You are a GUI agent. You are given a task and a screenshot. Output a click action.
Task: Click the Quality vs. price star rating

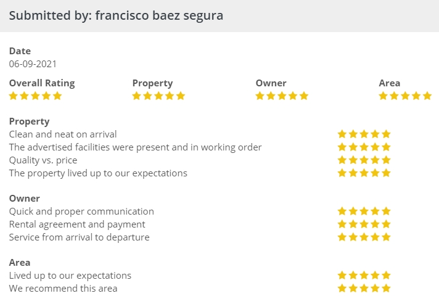click(364, 160)
